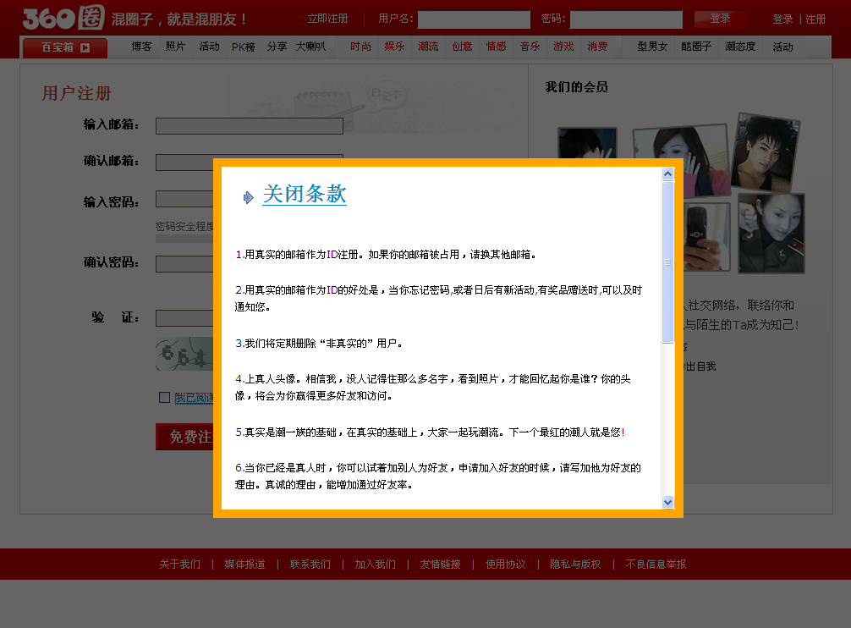Open the 型男女 nav item
The image size is (851, 628).
tap(652, 47)
